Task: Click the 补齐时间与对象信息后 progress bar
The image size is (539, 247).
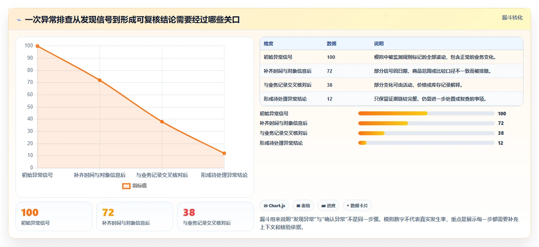Action: 426,123
